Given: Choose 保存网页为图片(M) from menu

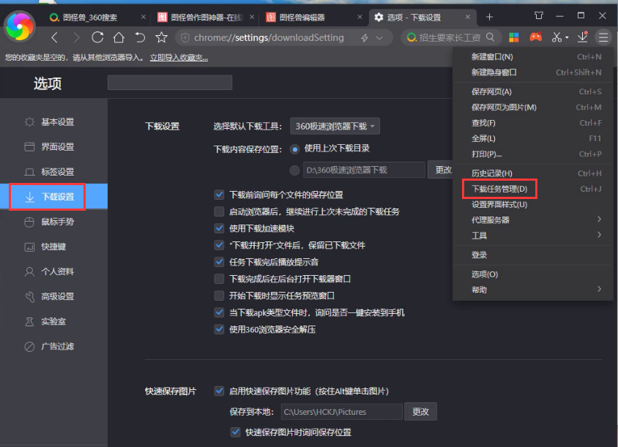Looking at the screenshot, I should (533, 107).
